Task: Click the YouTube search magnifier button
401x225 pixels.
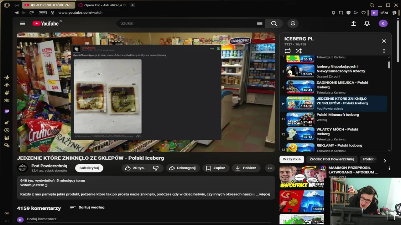Action: click(x=274, y=23)
